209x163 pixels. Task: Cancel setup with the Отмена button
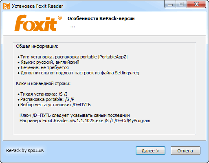point(185,151)
